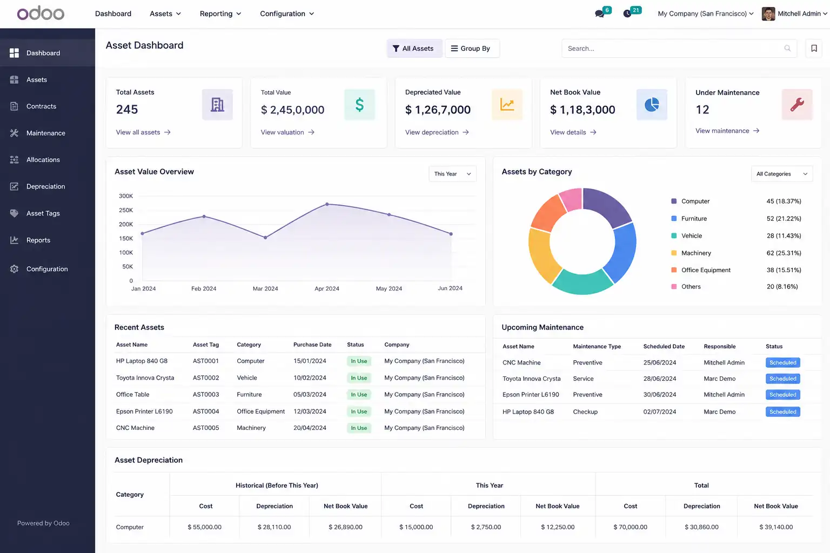Click Toyota Innova Crysta in Recent Assets
Screen dimensions: 830x553
[x=145, y=378]
